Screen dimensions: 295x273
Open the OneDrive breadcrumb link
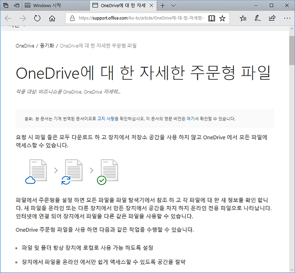(x=25, y=46)
